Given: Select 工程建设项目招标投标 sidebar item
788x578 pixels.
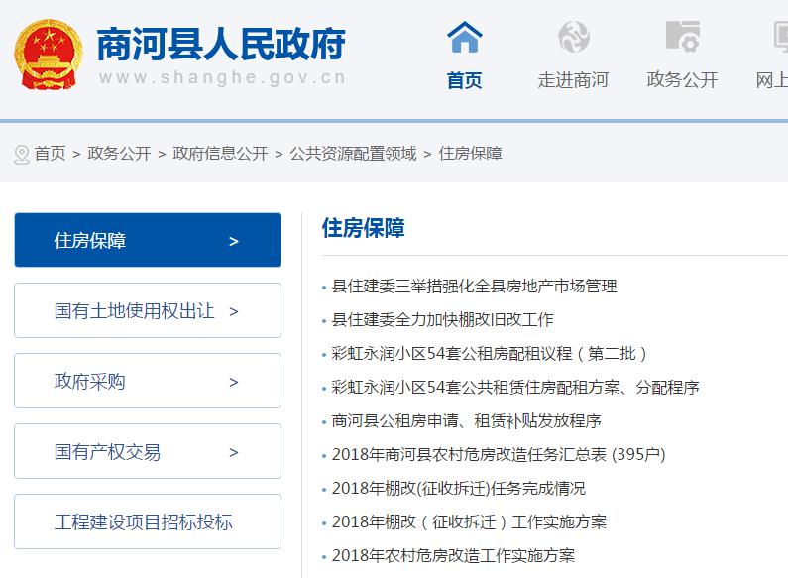Looking at the screenshot, I should coord(148,521).
